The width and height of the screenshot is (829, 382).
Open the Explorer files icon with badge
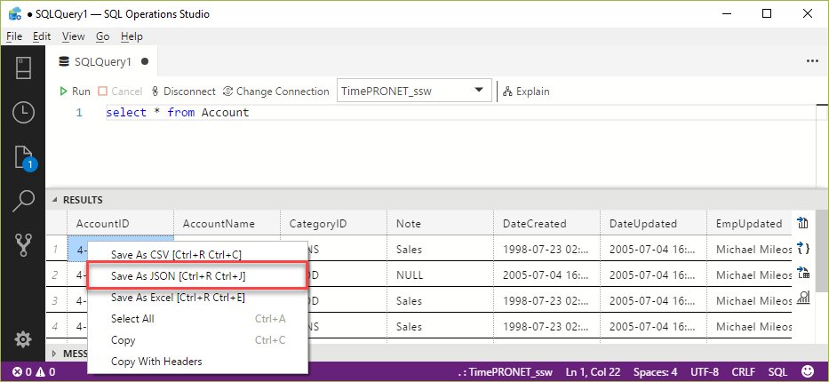point(24,157)
